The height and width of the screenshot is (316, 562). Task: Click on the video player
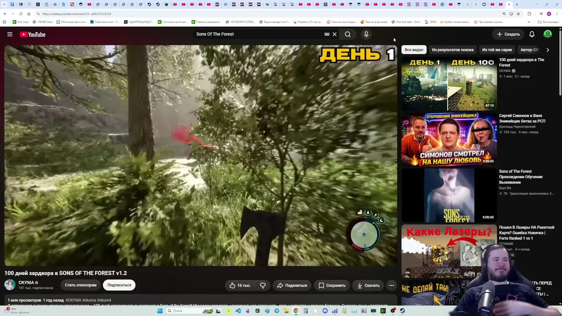[x=201, y=155]
